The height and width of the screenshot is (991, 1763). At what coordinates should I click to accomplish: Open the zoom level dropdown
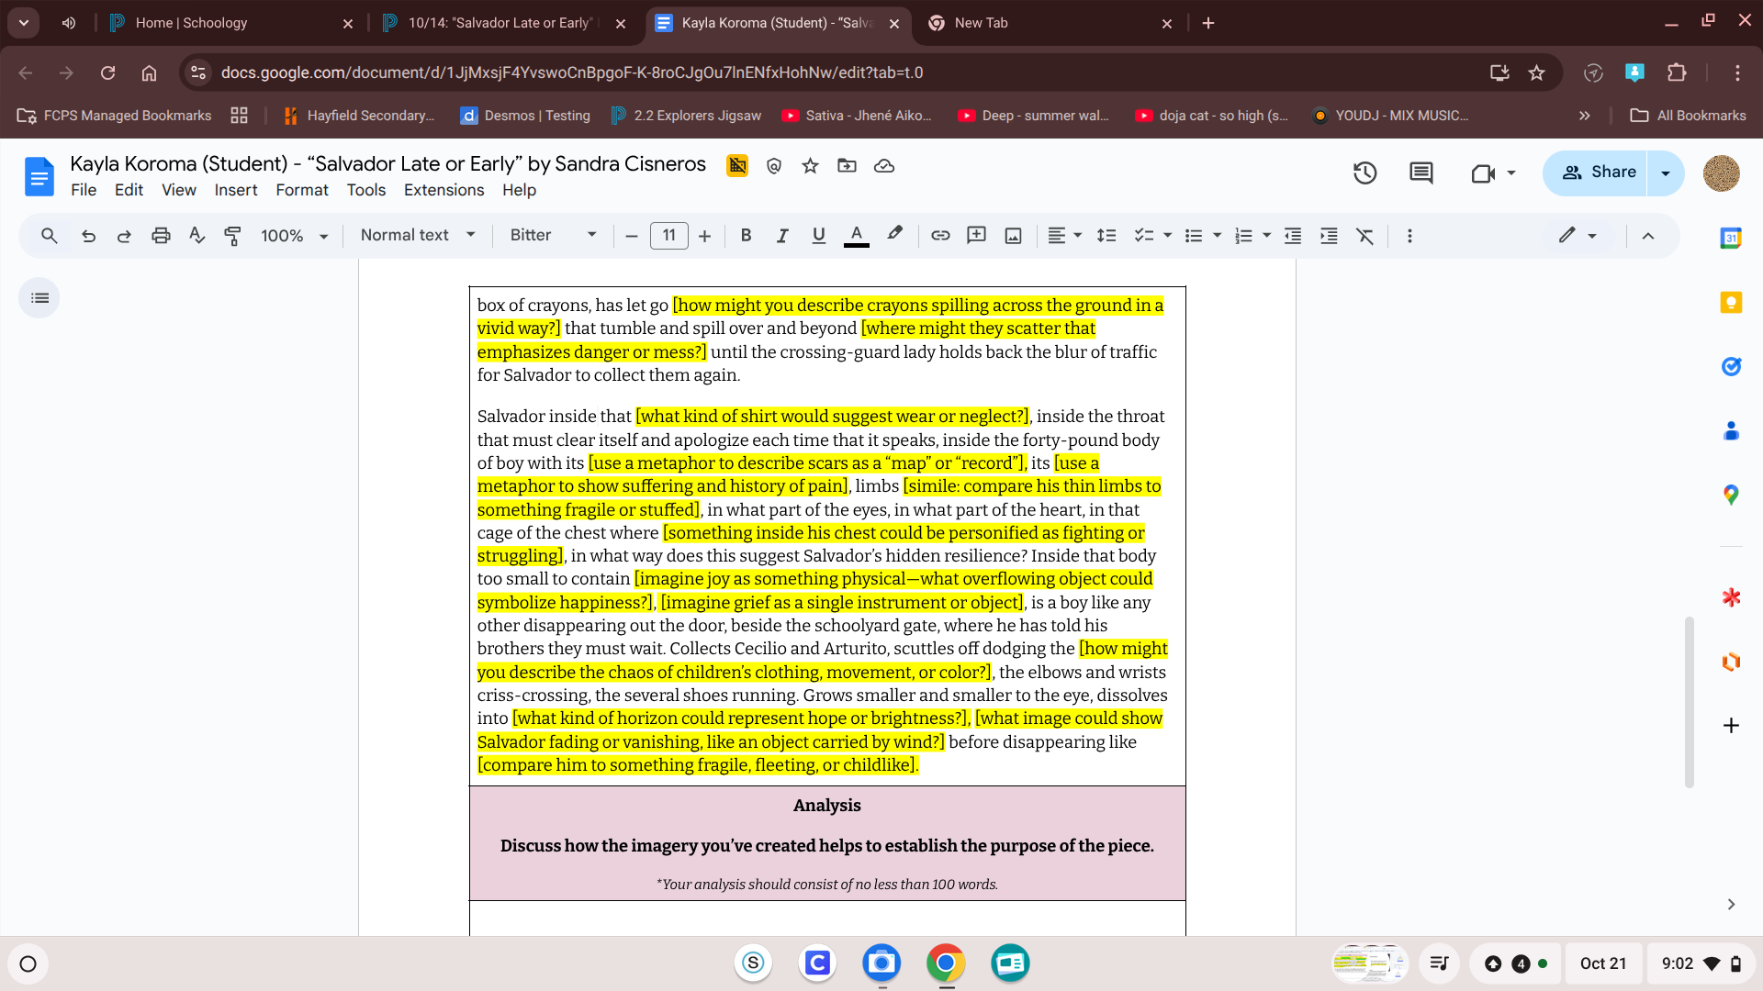[x=295, y=236]
